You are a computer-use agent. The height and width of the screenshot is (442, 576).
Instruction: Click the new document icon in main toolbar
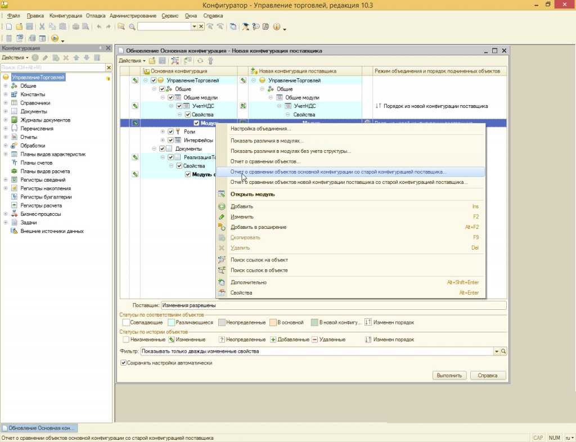click(x=9, y=26)
